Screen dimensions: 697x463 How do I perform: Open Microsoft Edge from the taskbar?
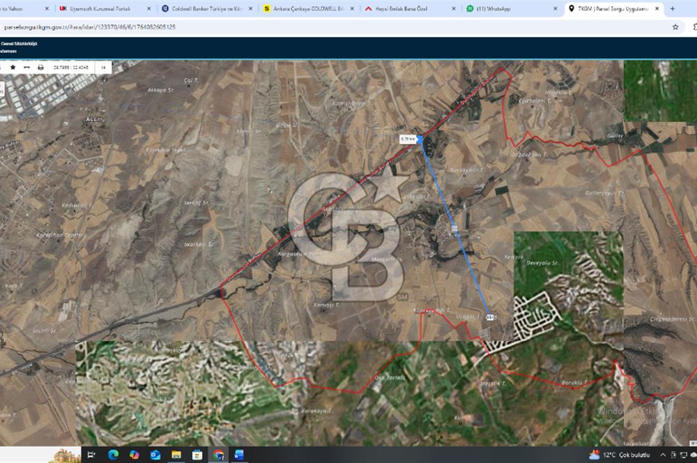pyautogui.click(x=113, y=455)
